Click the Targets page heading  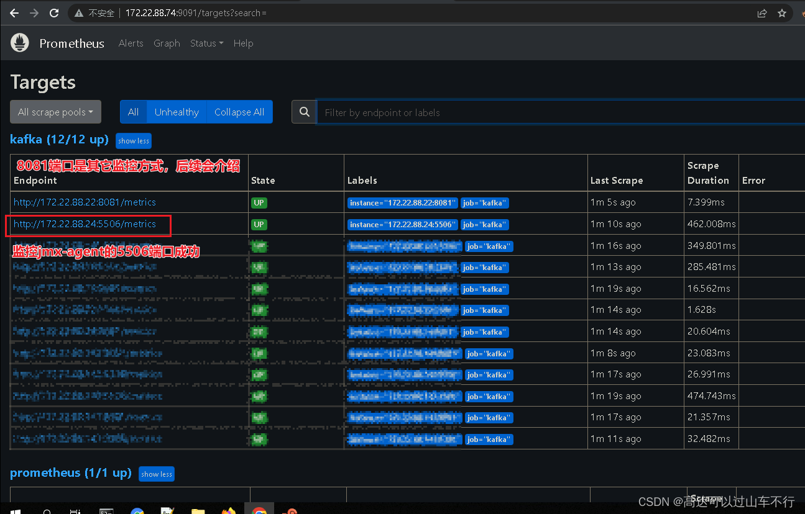43,83
